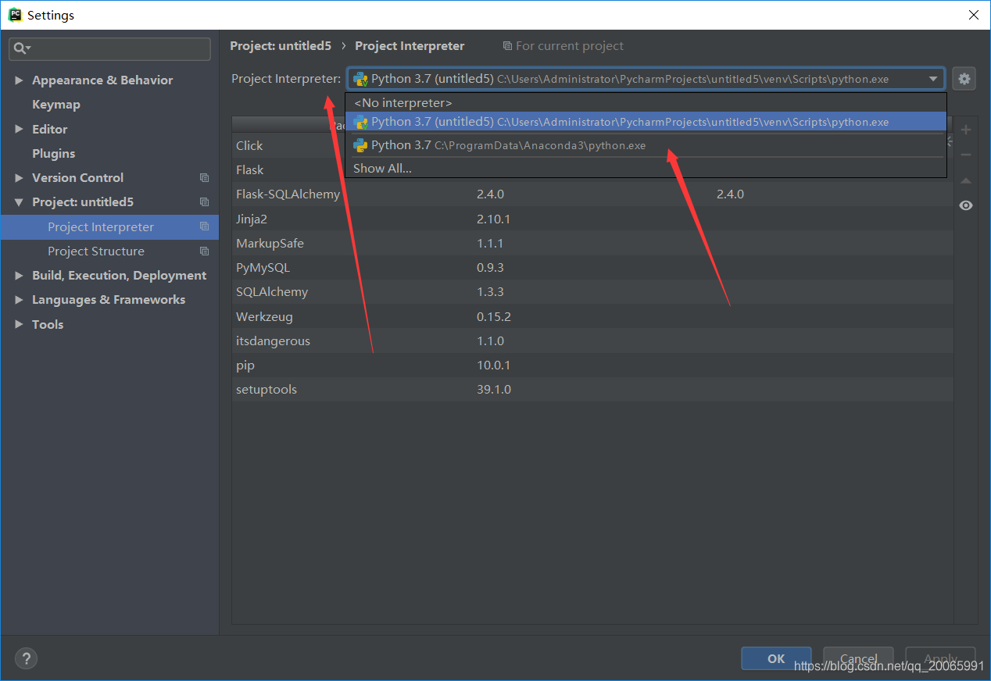Screen dimensions: 991x681
Task: Open the Plugins settings page
Action: [53, 153]
